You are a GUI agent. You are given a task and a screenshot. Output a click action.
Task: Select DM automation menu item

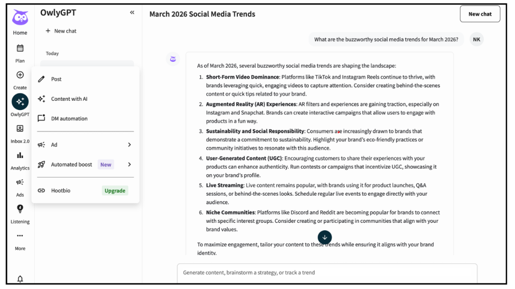tap(69, 119)
